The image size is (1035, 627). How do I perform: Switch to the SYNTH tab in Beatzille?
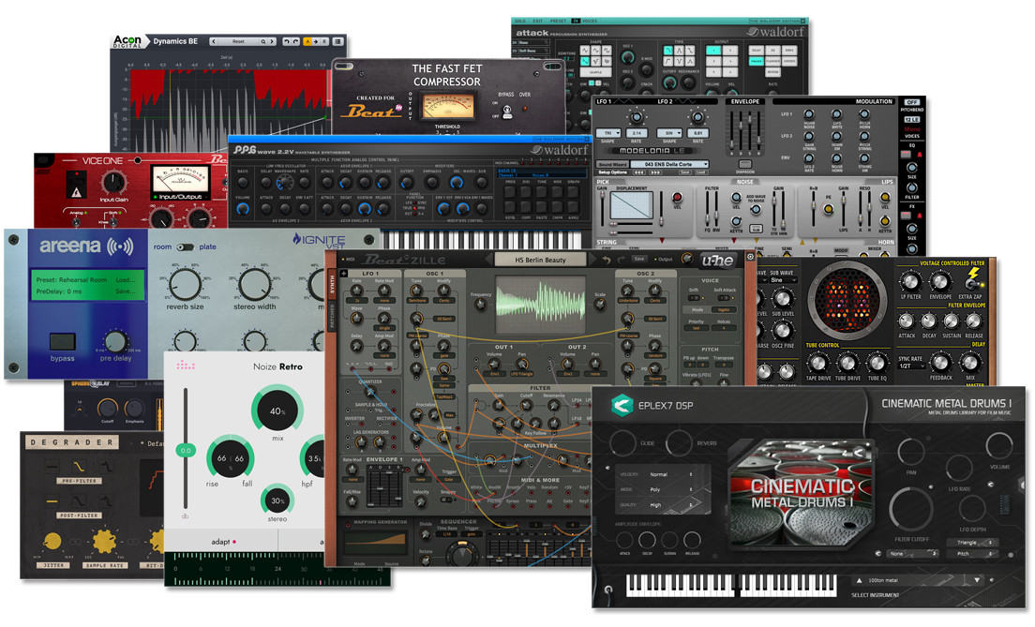pos(332,284)
